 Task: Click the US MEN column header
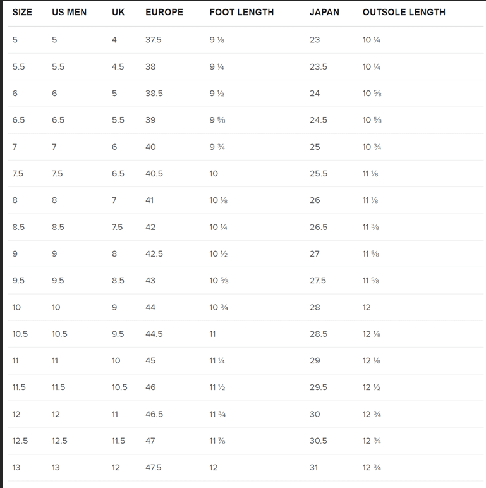click(x=69, y=12)
